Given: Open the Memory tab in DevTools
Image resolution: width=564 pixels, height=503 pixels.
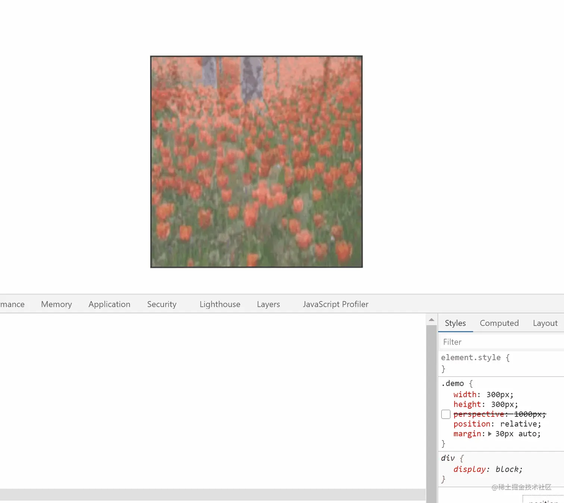Looking at the screenshot, I should click(56, 304).
